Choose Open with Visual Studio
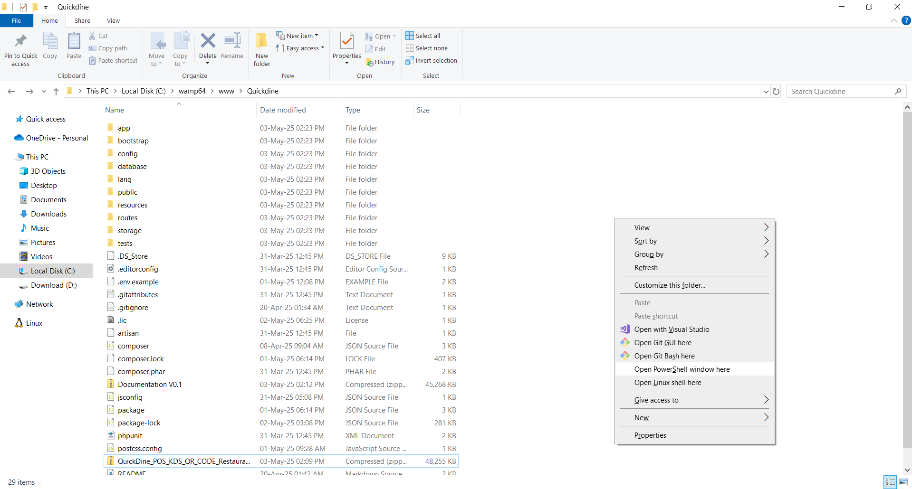The height and width of the screenshot is (489, 912). (x=695, y=329)
